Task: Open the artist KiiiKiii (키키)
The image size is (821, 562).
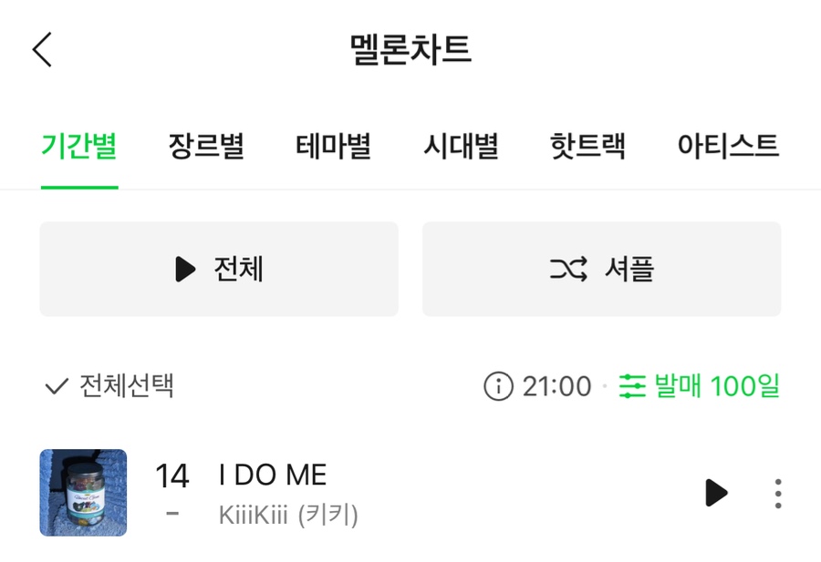Action: pos(288,515)
